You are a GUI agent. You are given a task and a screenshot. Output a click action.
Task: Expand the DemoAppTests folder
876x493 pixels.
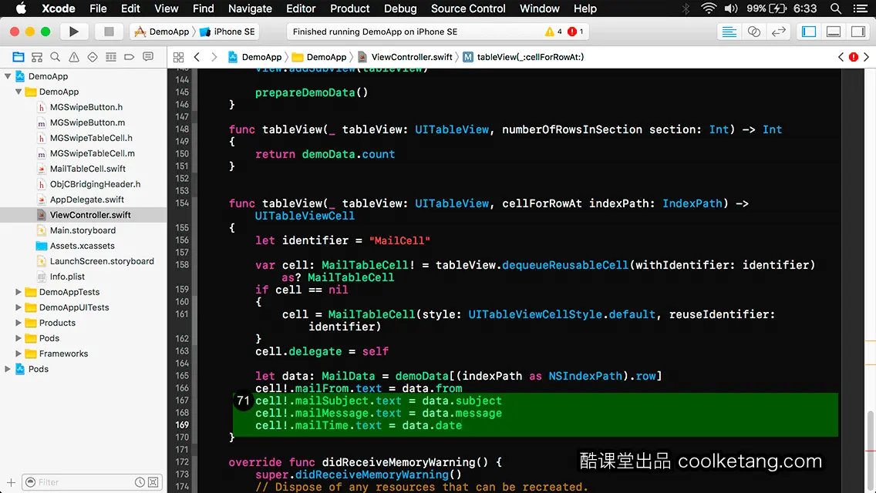pyautogui.click(x=19, y=292)
